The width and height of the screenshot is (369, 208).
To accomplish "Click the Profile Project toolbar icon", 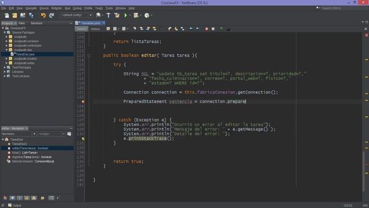I will 147,16.
